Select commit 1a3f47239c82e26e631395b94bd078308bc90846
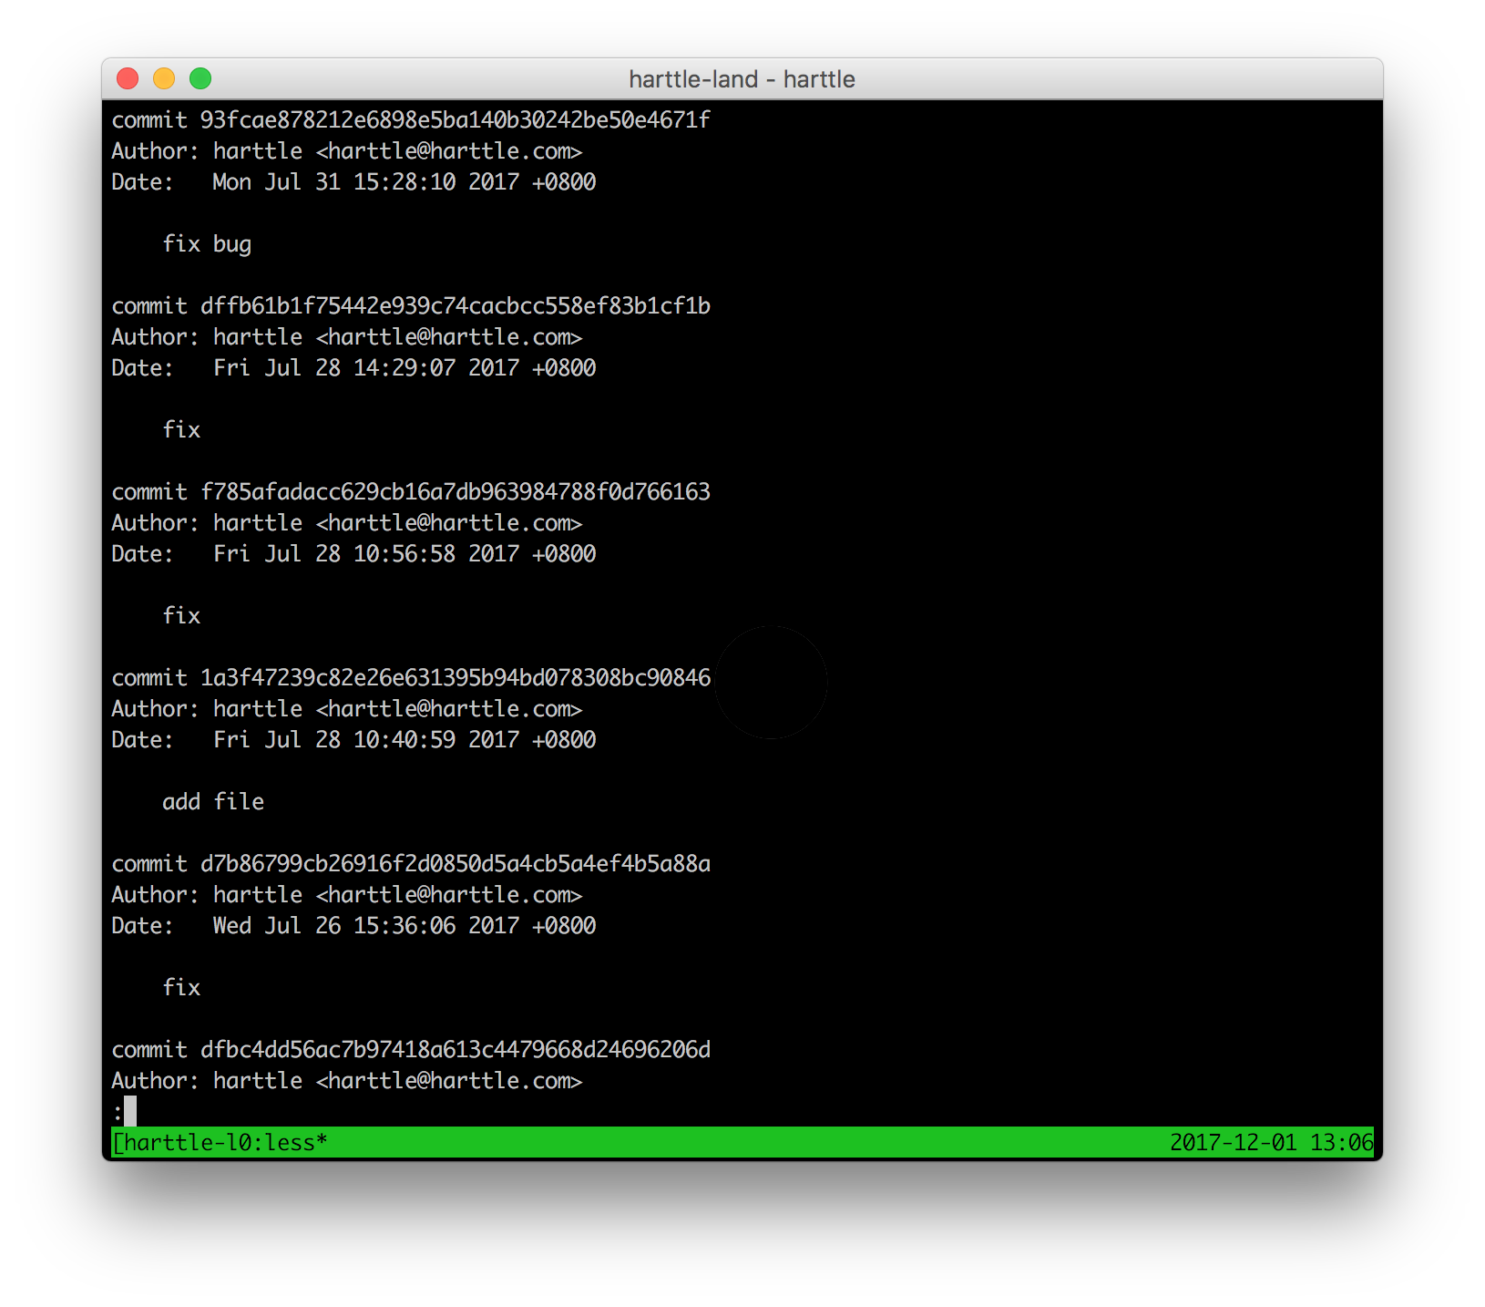This screenshot has width=1485, height=1307. pyautogui.click(x=456, y=677)
